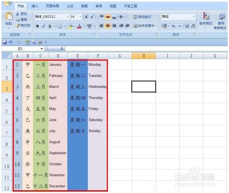Viewport: 229px width, 193px height.
Task: Click the Undo arrow icon
Action: coord(10,42)
